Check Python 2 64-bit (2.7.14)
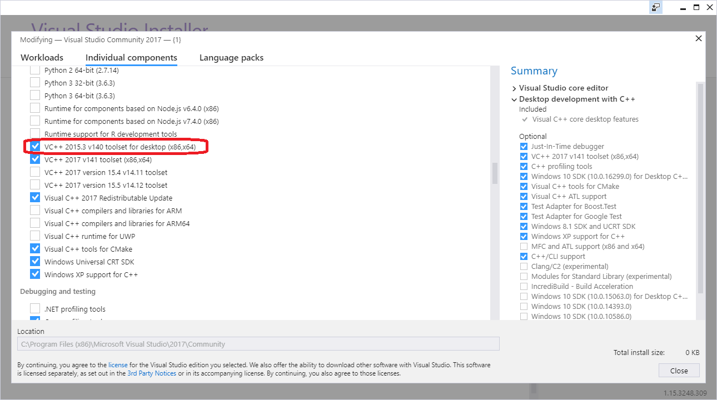The image size is (717, 400). pos(35,70)
